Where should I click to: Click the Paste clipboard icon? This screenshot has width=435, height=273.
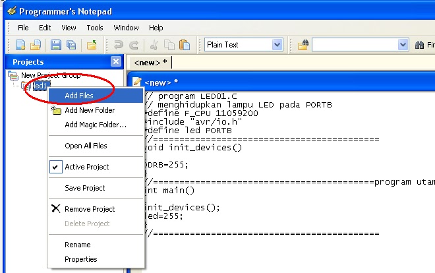185,45
